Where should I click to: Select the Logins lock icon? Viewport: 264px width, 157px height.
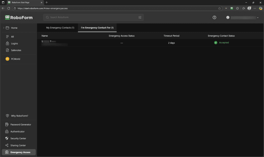7,43
